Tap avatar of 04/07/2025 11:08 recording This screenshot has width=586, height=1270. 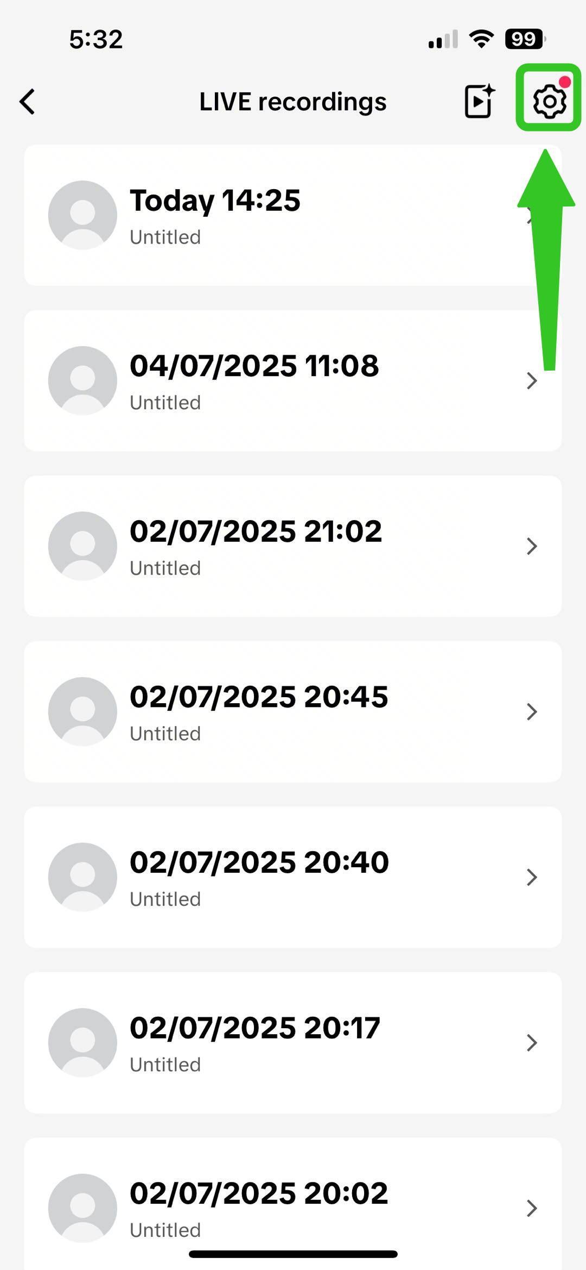click(x=82, y=380)
